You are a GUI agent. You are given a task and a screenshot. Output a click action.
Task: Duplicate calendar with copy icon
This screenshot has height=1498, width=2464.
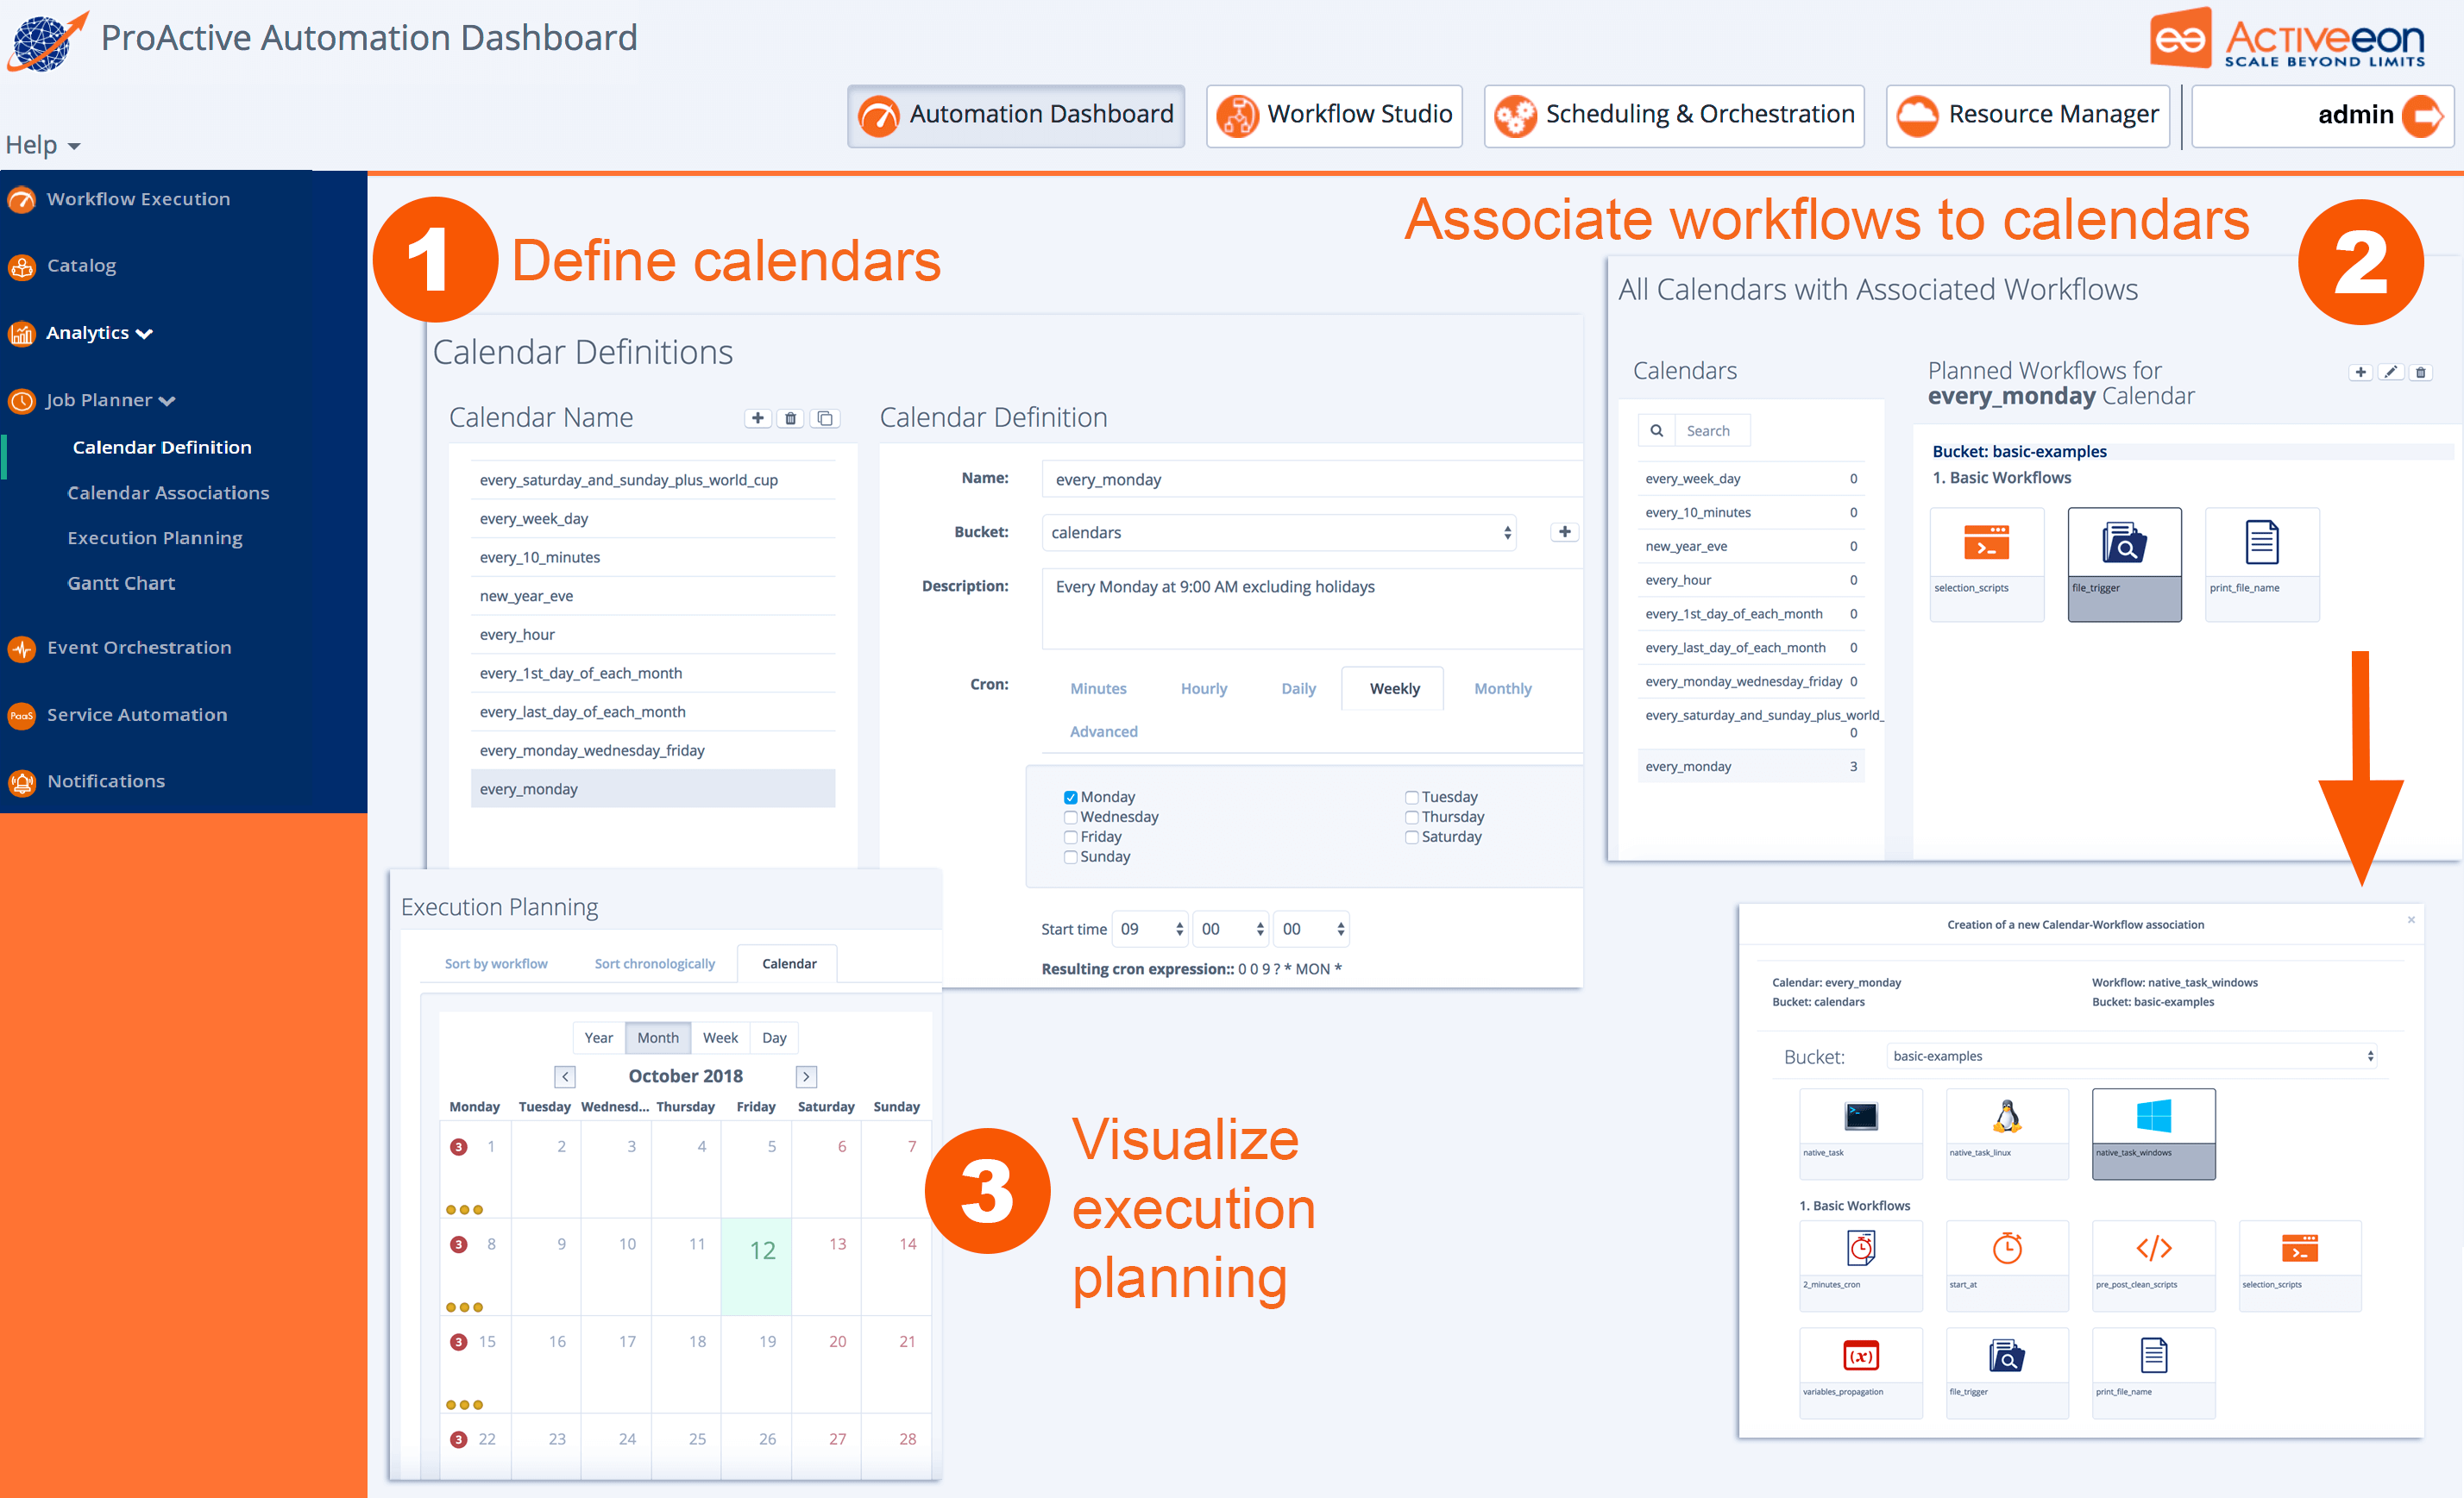point(825,417)
